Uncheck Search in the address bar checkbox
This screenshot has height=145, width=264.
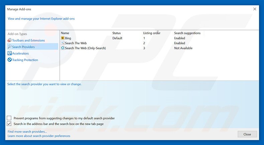click(x=9, y=124)
